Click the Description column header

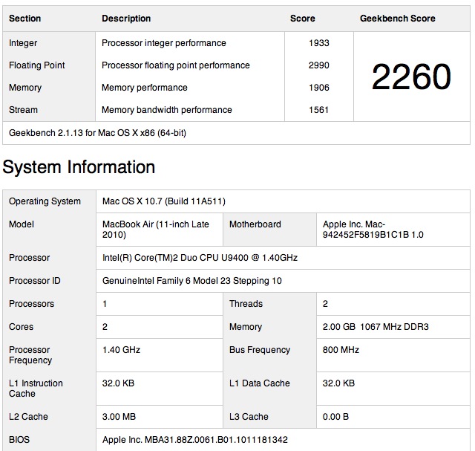(126, 19)
